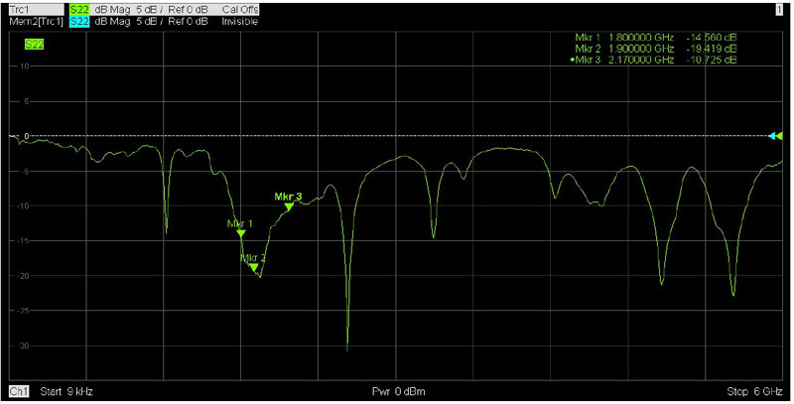Click the Trc1 dB Mag 5 dB / Ref 0 dB text
794x404 pixels.
coord(151,9)
